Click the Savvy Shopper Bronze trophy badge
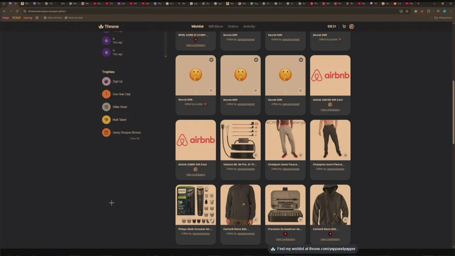 click(x=106, y=133)
